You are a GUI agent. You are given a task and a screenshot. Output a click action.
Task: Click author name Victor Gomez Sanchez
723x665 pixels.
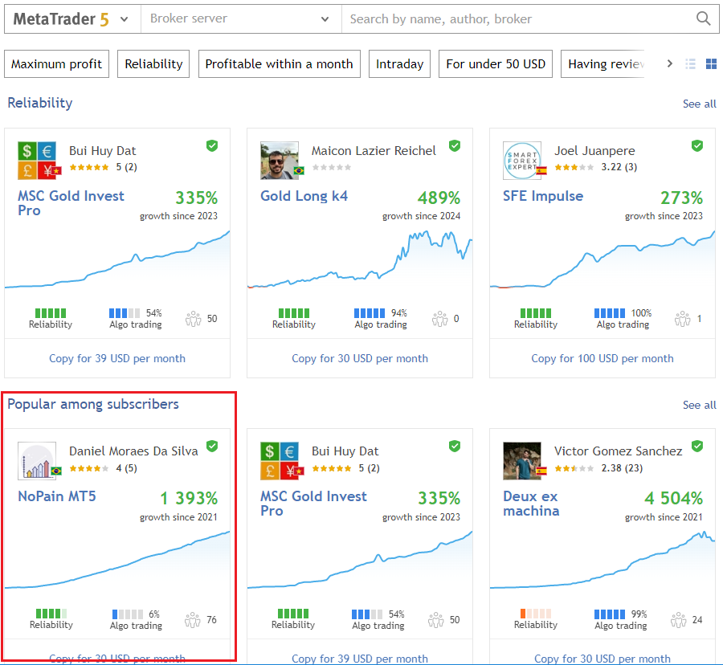[618, 451]
